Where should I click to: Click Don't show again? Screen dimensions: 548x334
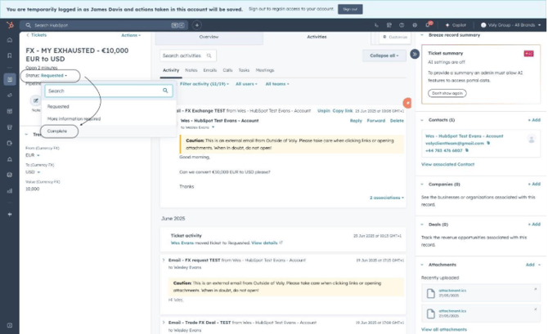tap(447, 93)
